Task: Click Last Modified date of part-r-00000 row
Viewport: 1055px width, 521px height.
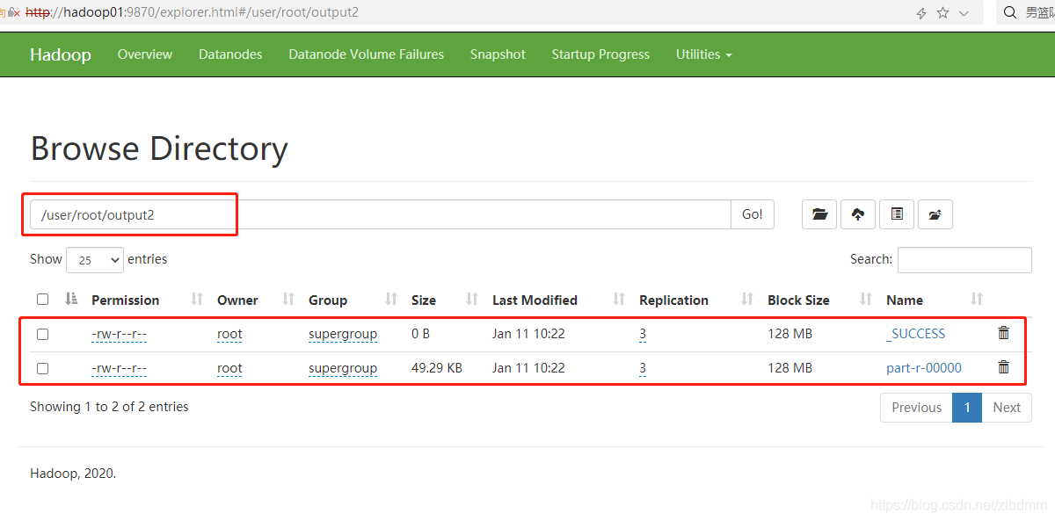Action: pos(528,368)
